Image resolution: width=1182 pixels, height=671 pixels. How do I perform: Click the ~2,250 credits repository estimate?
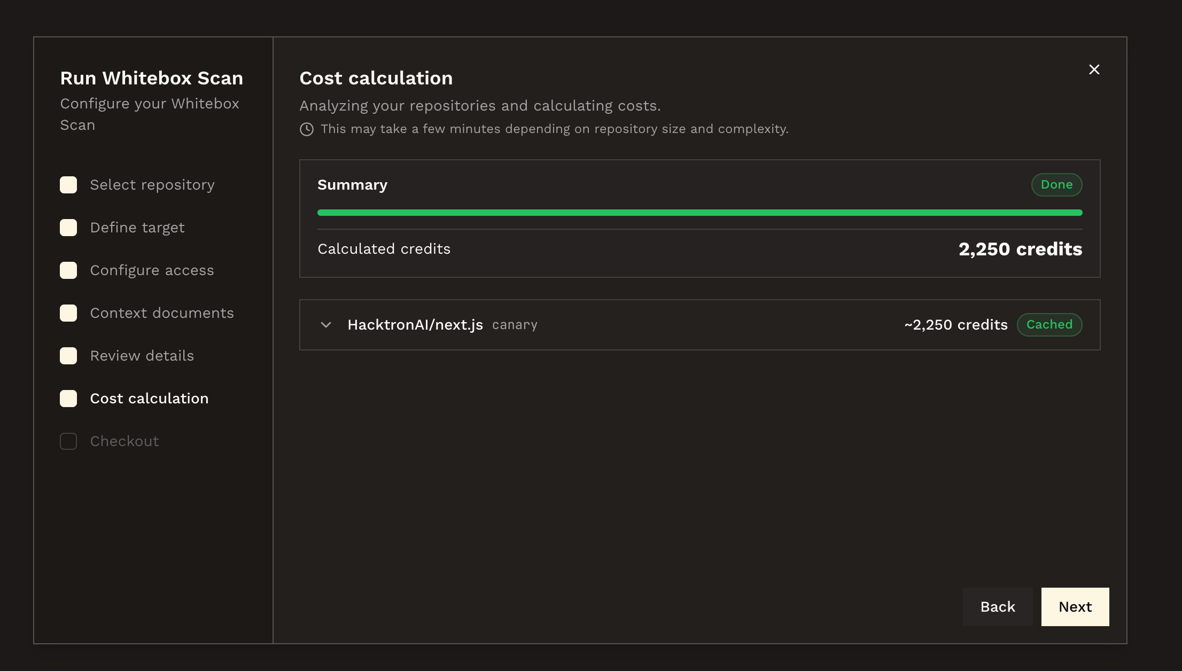956,325
